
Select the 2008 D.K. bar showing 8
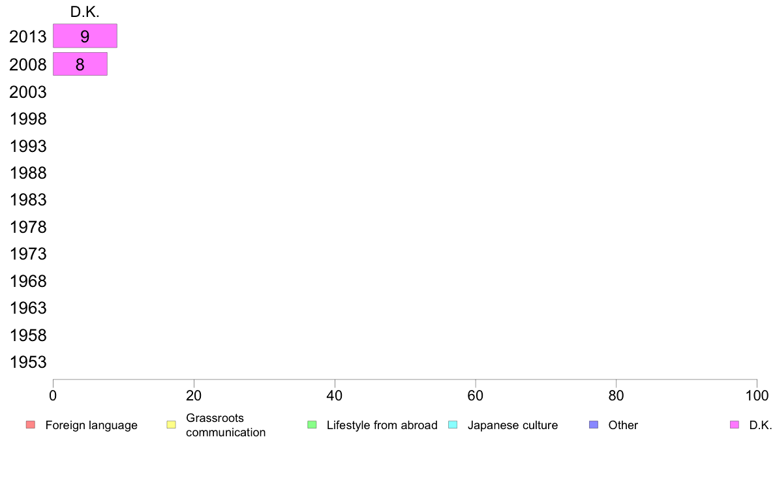tap(80, 64)
